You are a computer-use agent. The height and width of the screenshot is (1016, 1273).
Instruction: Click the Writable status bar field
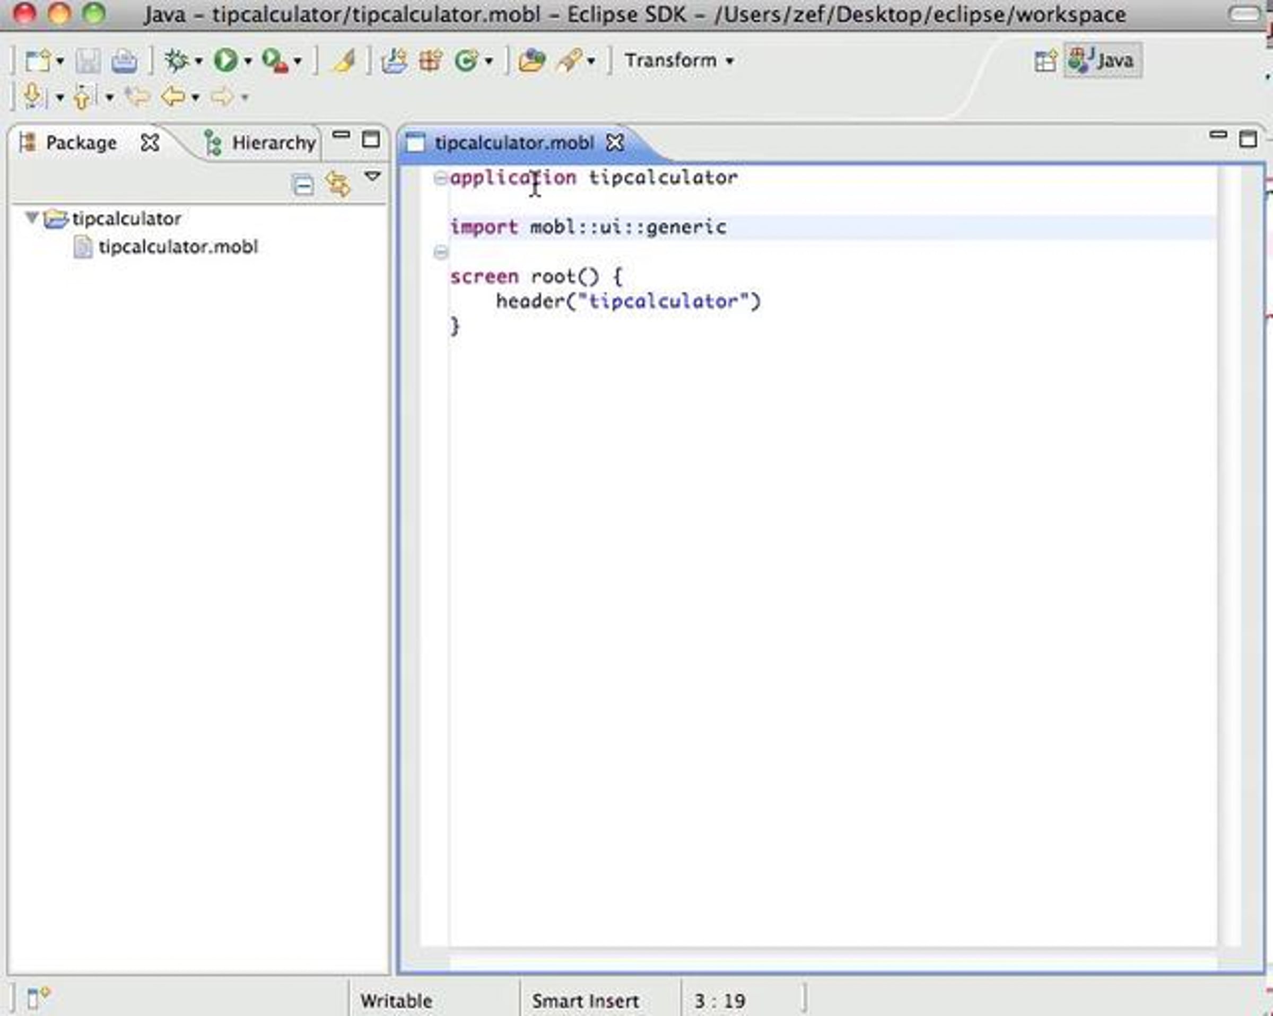point(396,1001)
